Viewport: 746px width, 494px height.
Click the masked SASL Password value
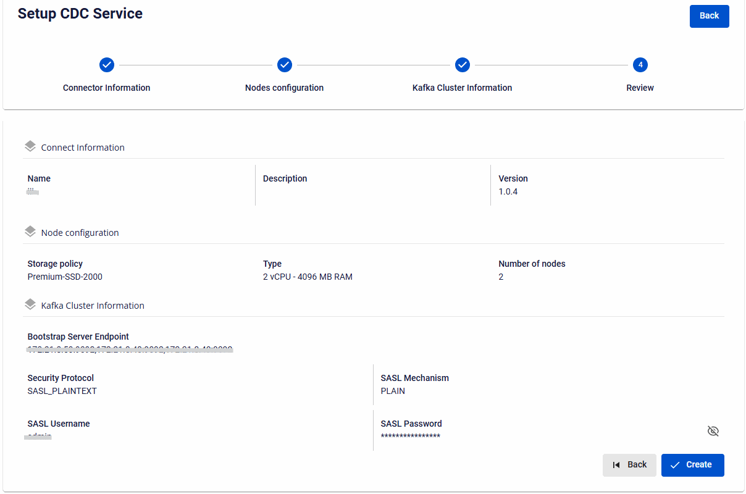pyautogui.click(x=411, y=437)
